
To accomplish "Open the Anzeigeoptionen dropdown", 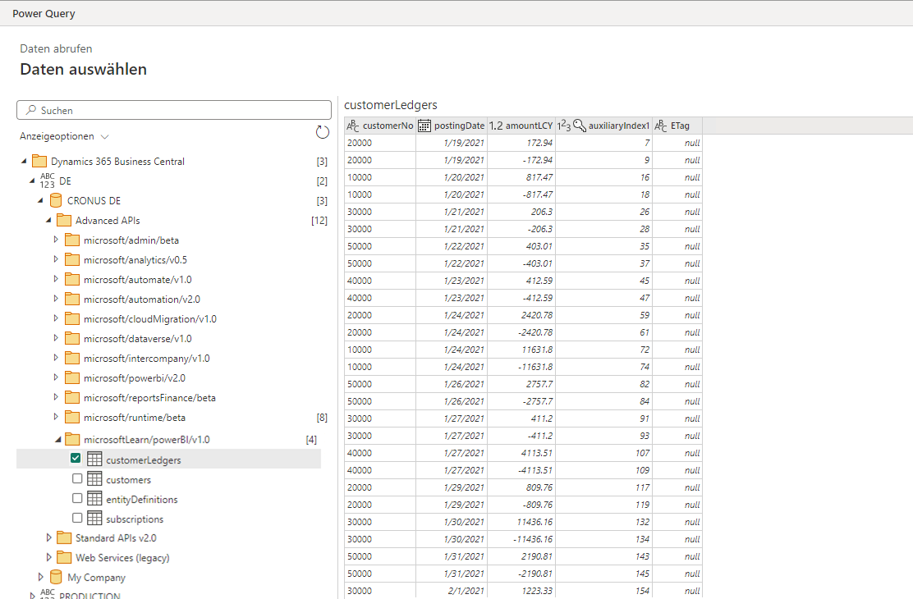I will coord(64,136).
